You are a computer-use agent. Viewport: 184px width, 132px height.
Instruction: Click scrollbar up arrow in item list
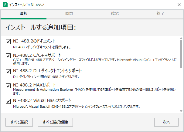(x=181, y=38)
